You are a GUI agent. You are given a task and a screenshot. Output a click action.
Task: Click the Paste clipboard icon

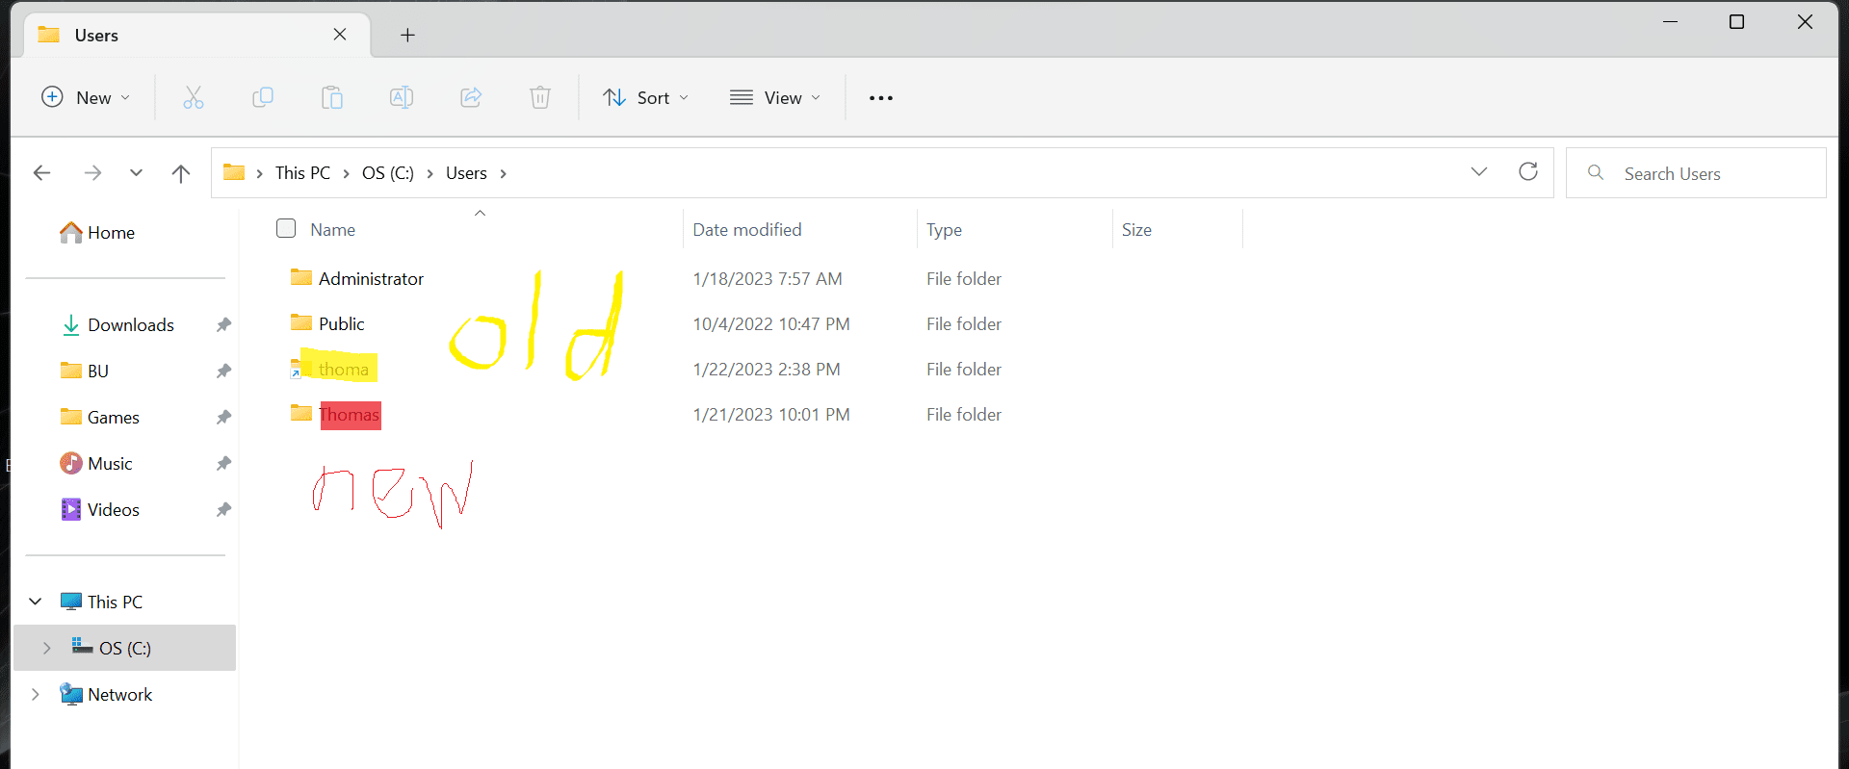pos(332,97)
